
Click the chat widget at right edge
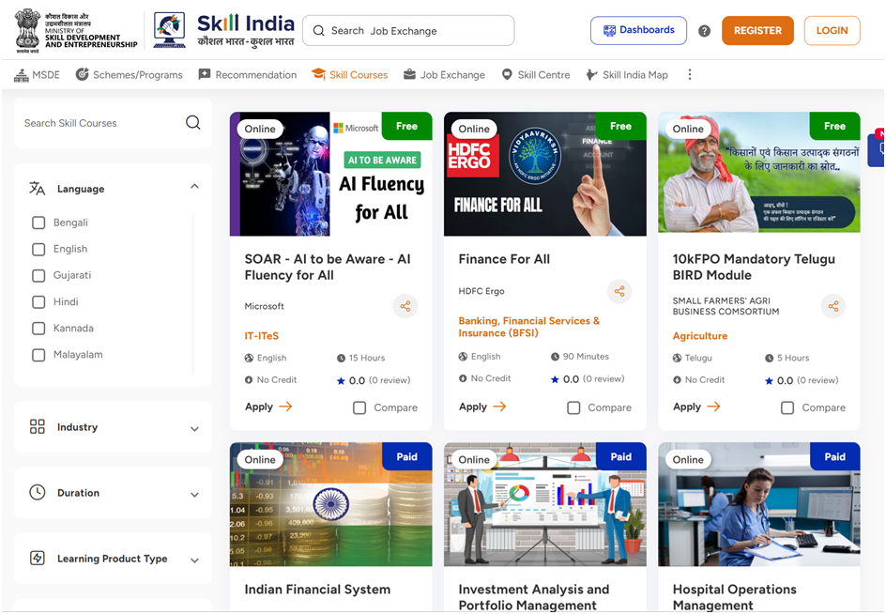(x=877, y=148)
